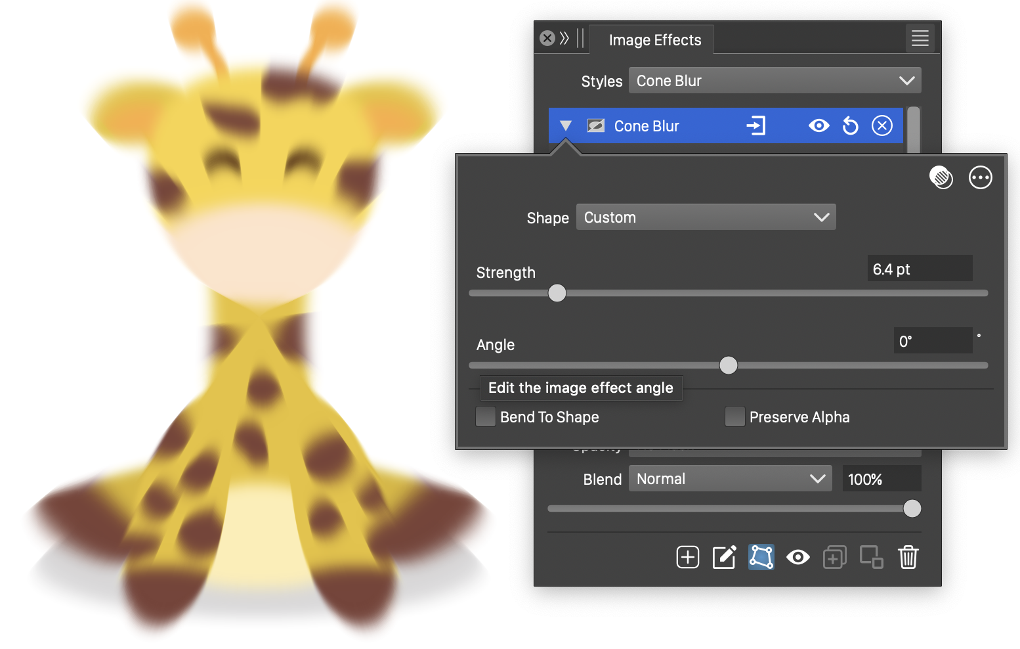This screenshot has height=649, width=1020.
Task: Open the Shape dropdown set to Custom
Action: click(x=706, y=217)
